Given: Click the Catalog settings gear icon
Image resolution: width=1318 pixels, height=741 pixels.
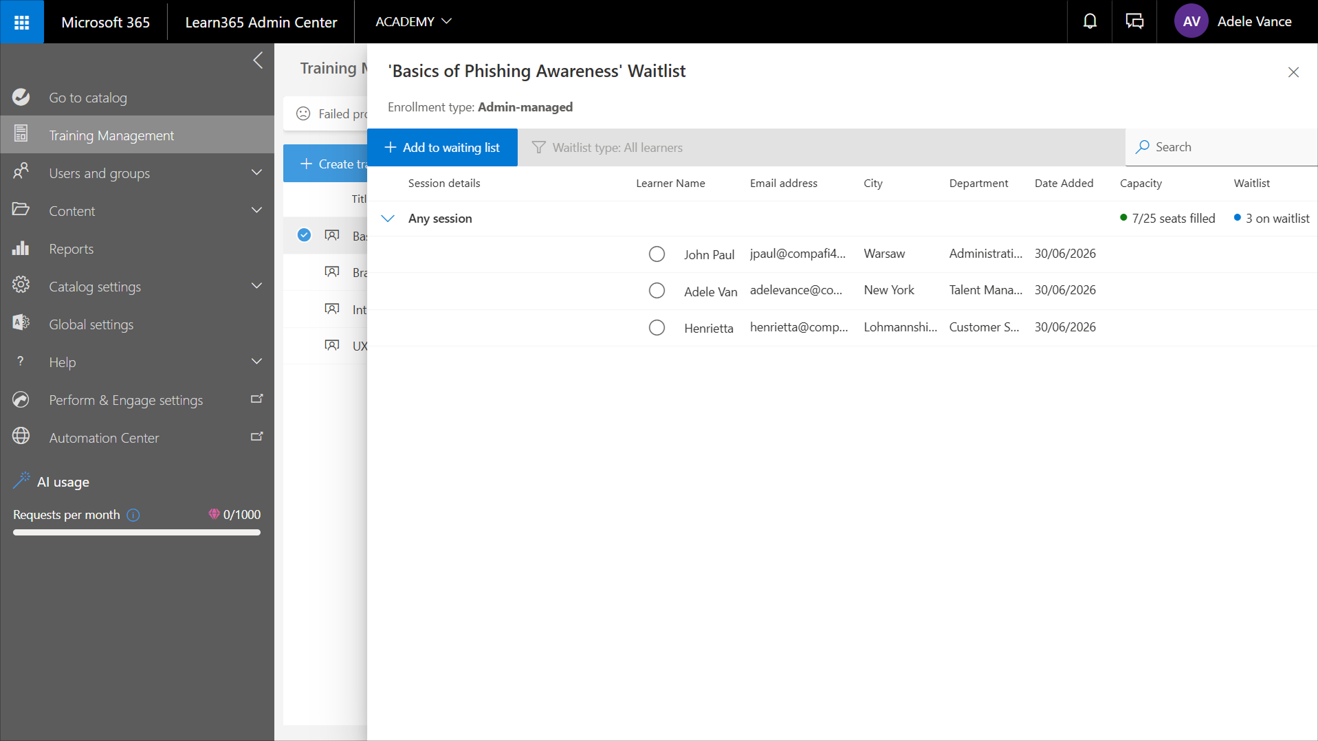Looking at the screenshot, I should coord(21,285).
